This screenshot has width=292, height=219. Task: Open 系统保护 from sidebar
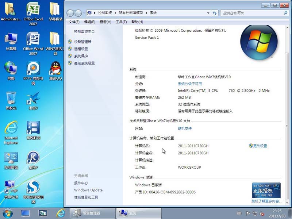pos(81,56)
